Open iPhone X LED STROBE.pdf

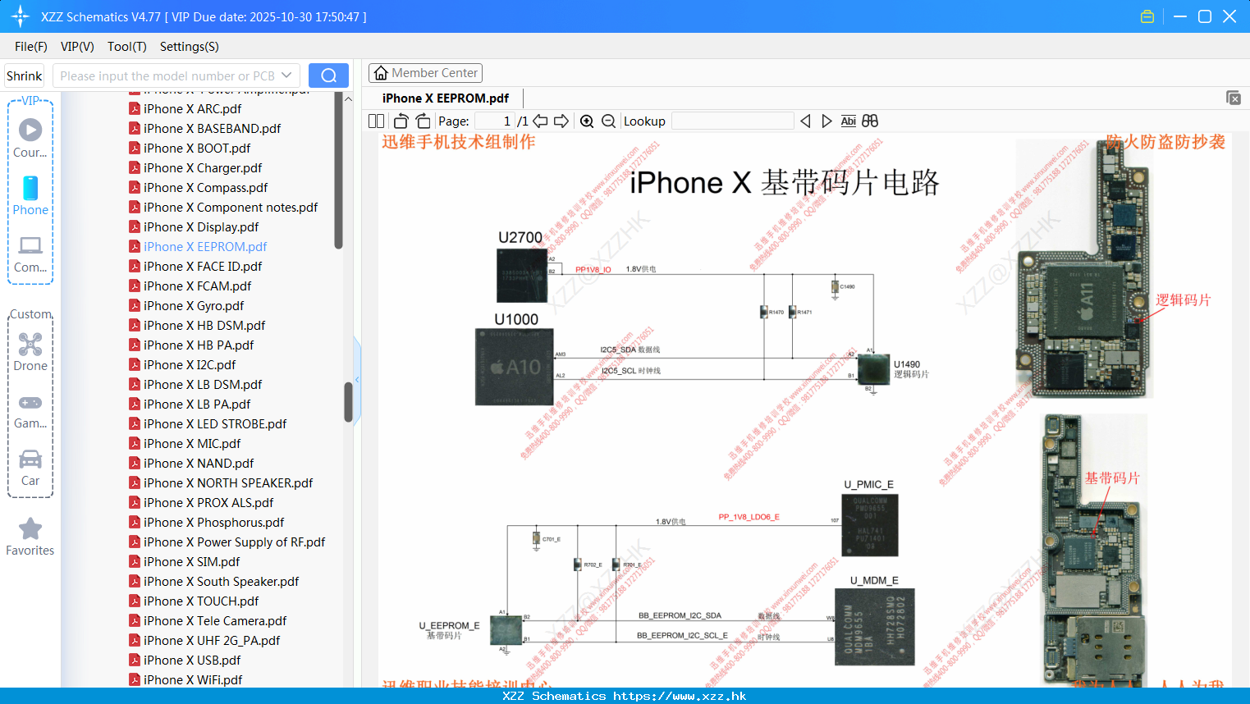point(215,423)
